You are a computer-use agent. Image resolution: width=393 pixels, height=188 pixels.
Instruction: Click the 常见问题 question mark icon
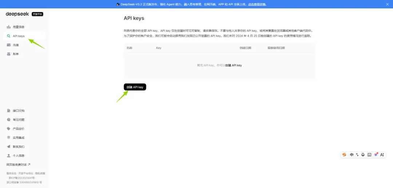pyautogui.click(x=8, y=120)
